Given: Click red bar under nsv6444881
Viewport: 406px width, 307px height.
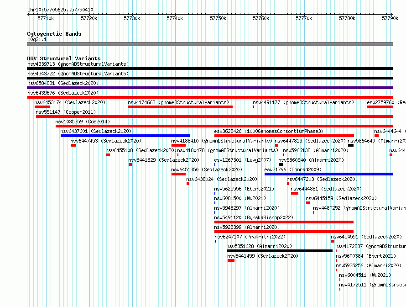Looking at the screenshot, I should pyautogui.click(x=295, y=193).
